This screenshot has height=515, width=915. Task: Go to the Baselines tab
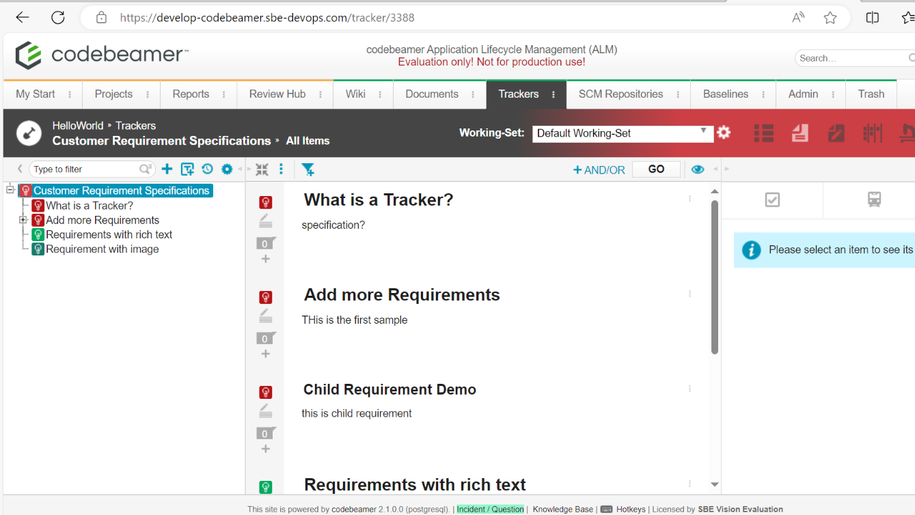(x=725, y=94)
